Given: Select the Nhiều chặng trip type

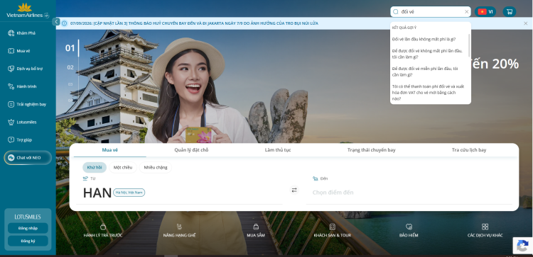Looking at the screenshot, I should (156, 167).
